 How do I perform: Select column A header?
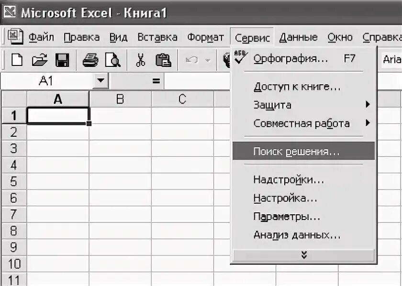point(58,99)
